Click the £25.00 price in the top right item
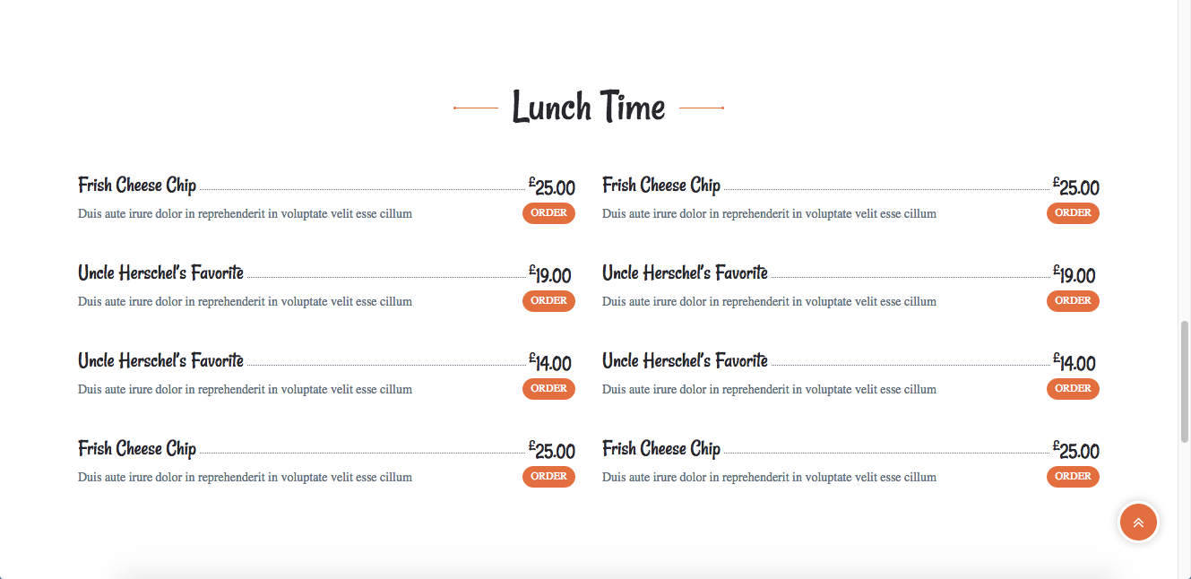The image size is (1191, 579). point(1075,186)
